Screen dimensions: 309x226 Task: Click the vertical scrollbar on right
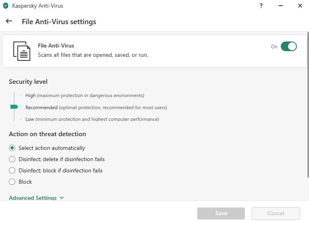point(308,104)
